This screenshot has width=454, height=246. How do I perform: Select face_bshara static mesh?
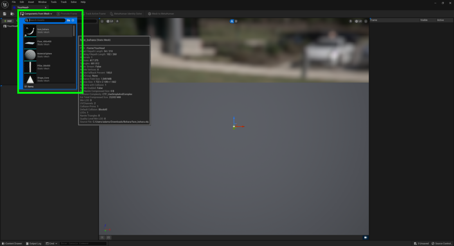point(48,30)
